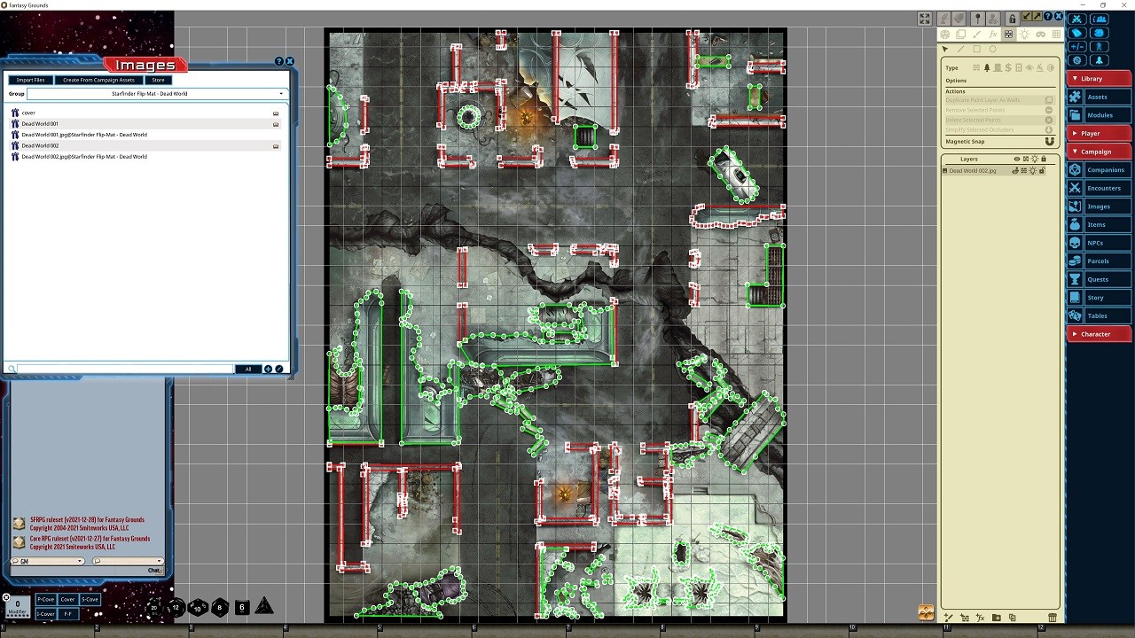1135x638 pixels.
Task: Open the GM speaker dropdown in chat
Action: pyautogui.click(x=47, y=561)
